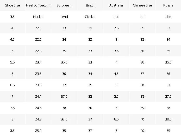The height and width of the screenshot is (136, 181).
Task: Click the European column header
Action: point(64,5)
